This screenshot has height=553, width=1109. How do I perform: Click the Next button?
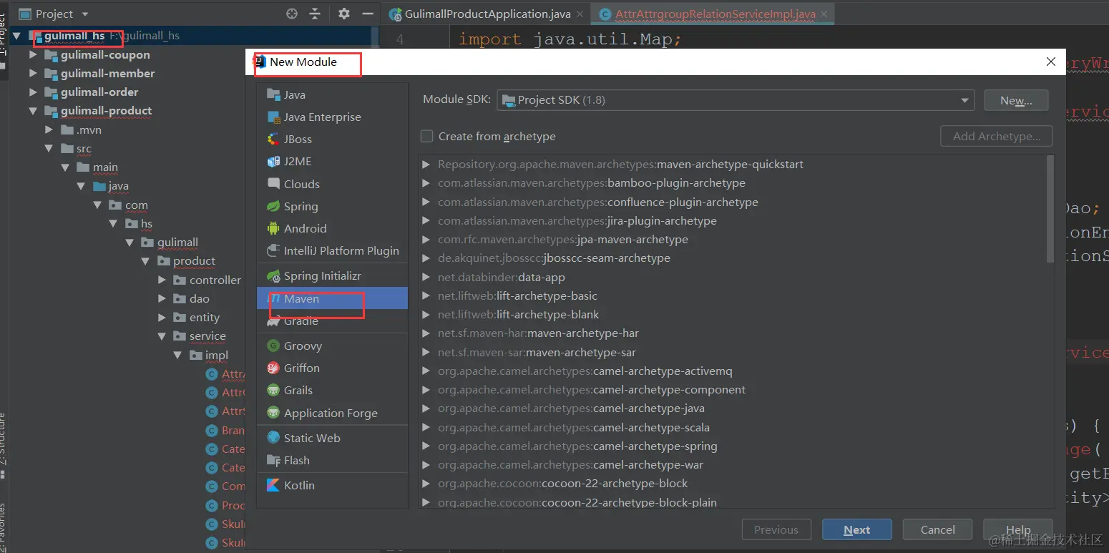(856, 530)
